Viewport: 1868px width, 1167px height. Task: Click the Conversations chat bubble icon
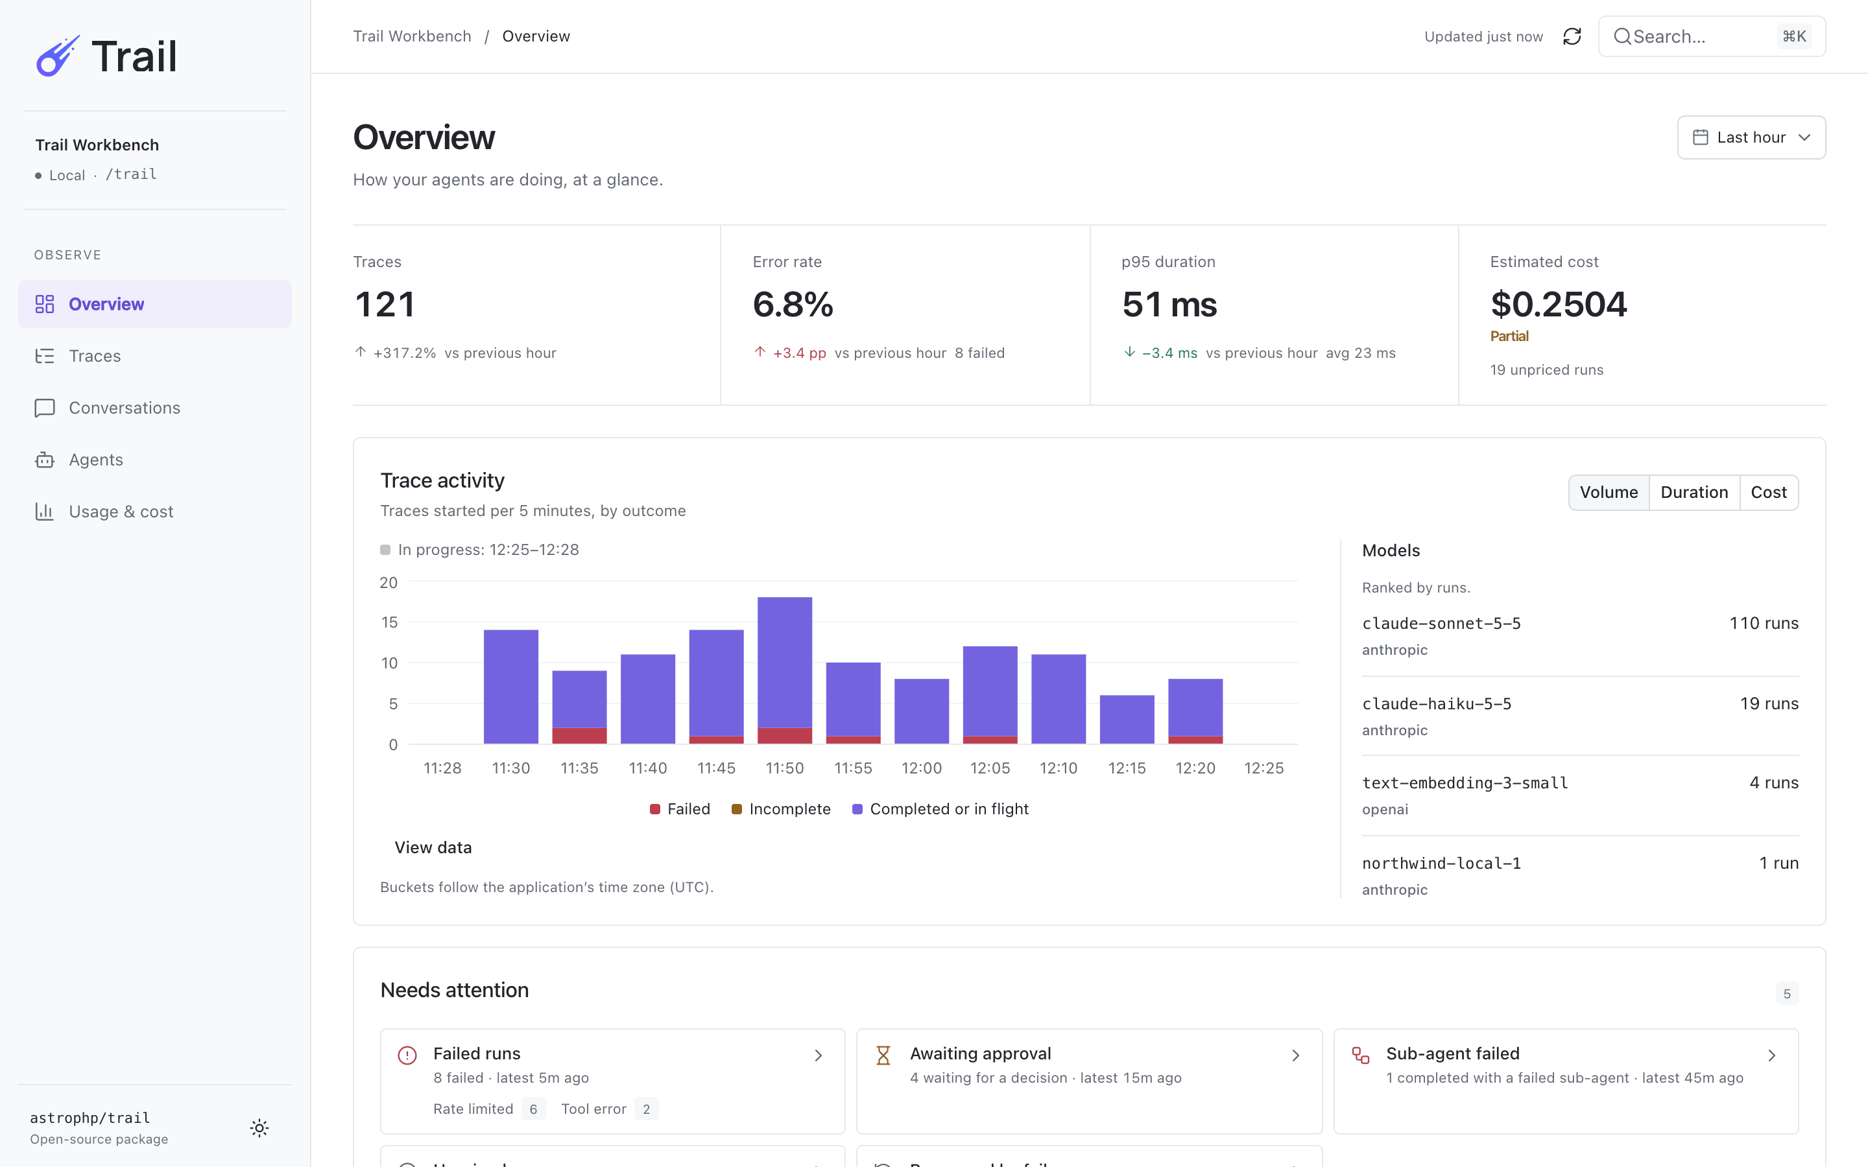45,408
